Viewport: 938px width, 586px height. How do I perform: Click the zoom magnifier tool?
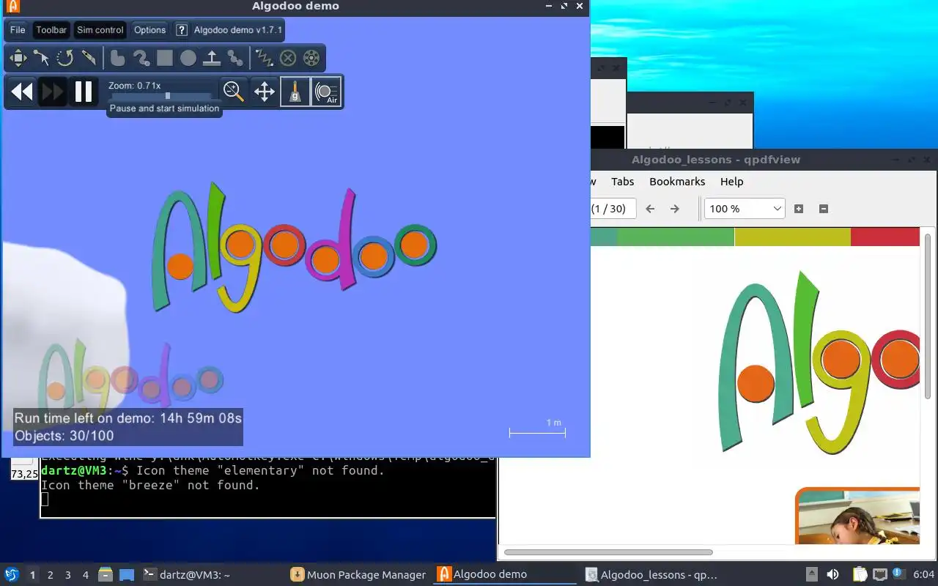[234, 92]
